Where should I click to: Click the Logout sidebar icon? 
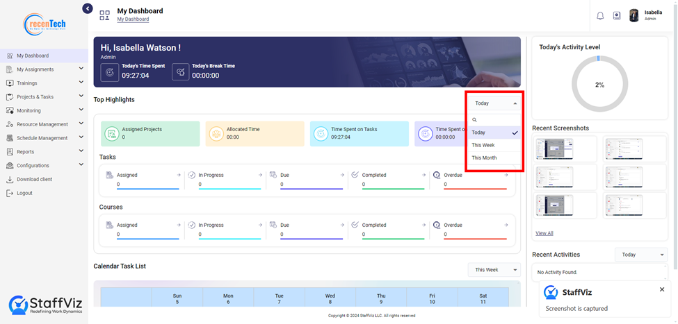(x=10, y=194)
